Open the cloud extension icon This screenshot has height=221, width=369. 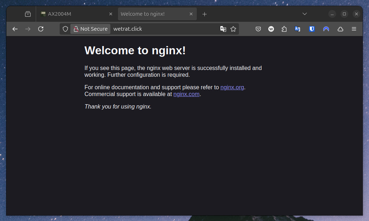click(x=340, y=29)
